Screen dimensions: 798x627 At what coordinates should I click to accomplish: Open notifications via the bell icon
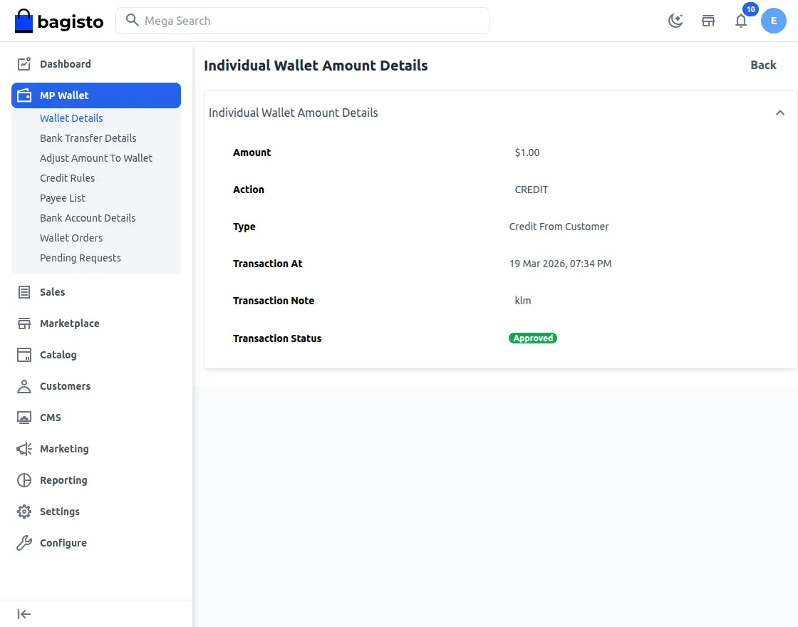(741, 22)
